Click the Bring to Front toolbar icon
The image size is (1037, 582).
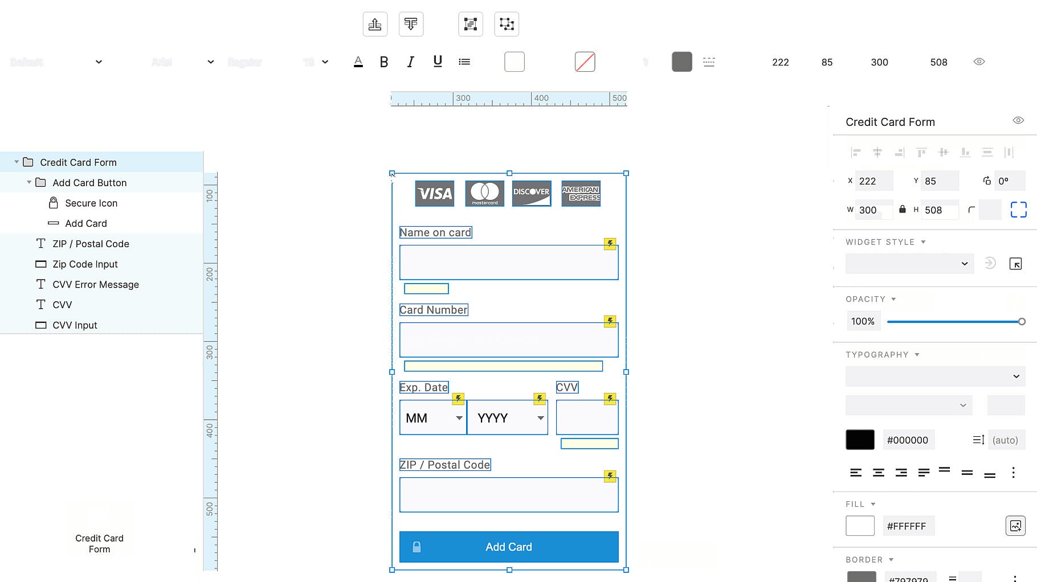coord(375,24)
